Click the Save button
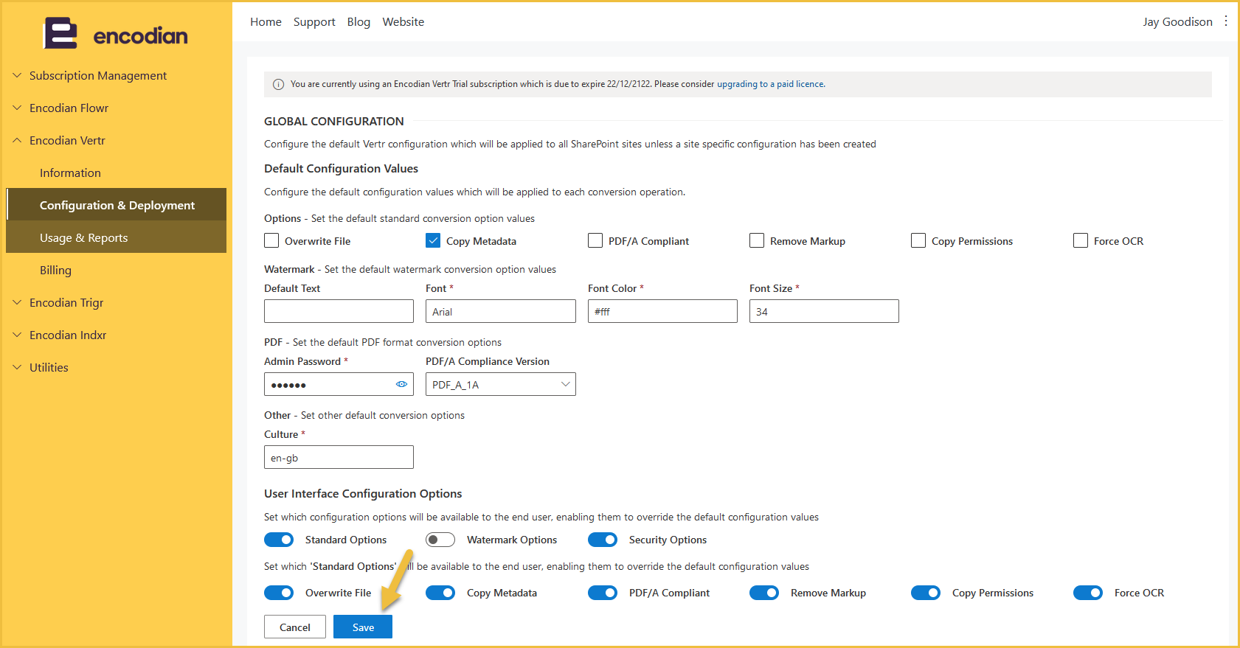1240x648 pixels. point(363,627)
